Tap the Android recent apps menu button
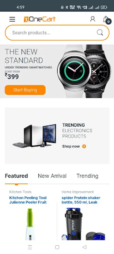The width and height of the screenshot is (114, 254). [x=30, y=247]
